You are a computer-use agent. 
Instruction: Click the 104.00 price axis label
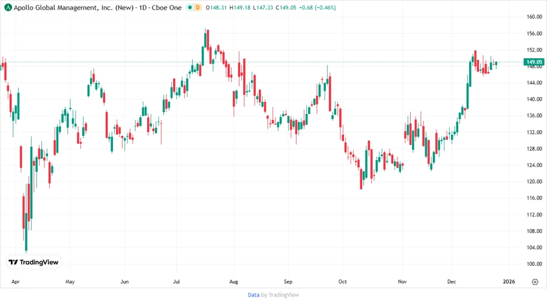(534, 247)
